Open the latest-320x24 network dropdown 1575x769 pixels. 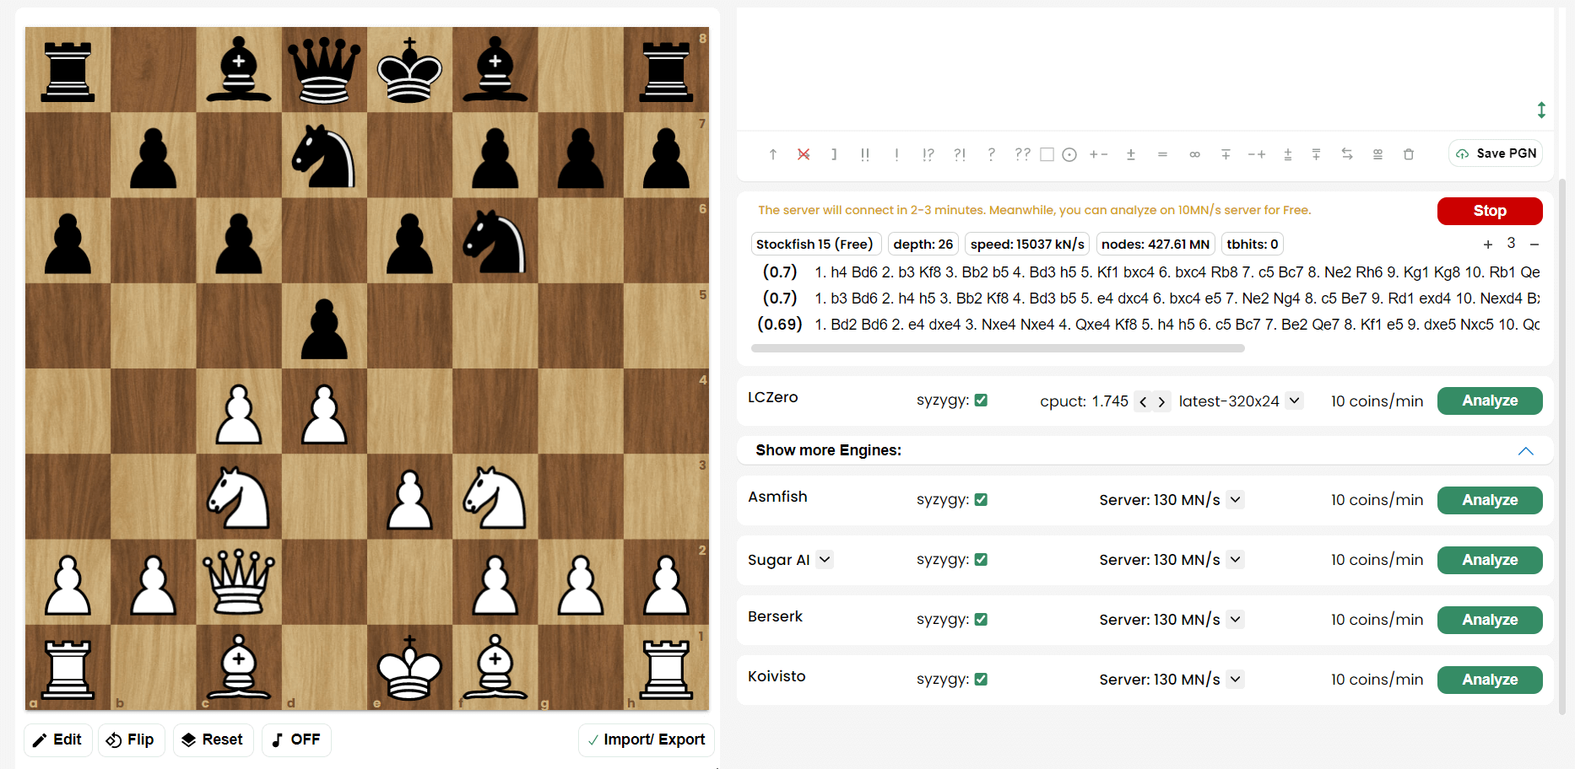click(x=1294, y=401)
